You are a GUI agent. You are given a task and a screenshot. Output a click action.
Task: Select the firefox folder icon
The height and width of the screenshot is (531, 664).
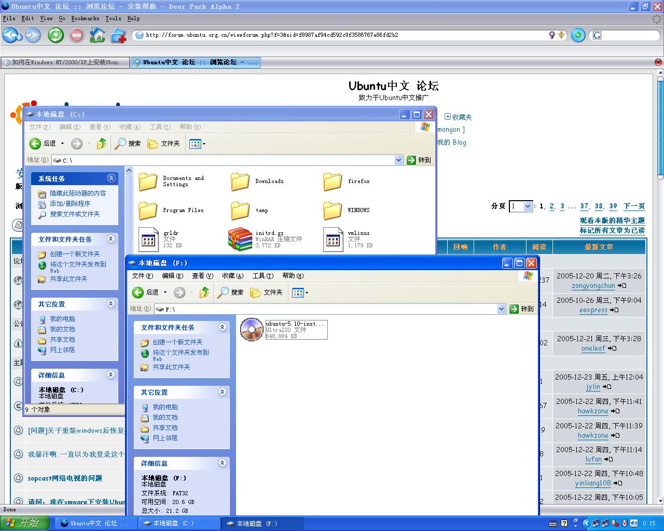click(x=333, y=181)
